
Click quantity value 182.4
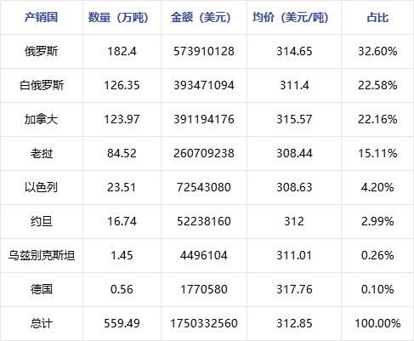point(122,51)
